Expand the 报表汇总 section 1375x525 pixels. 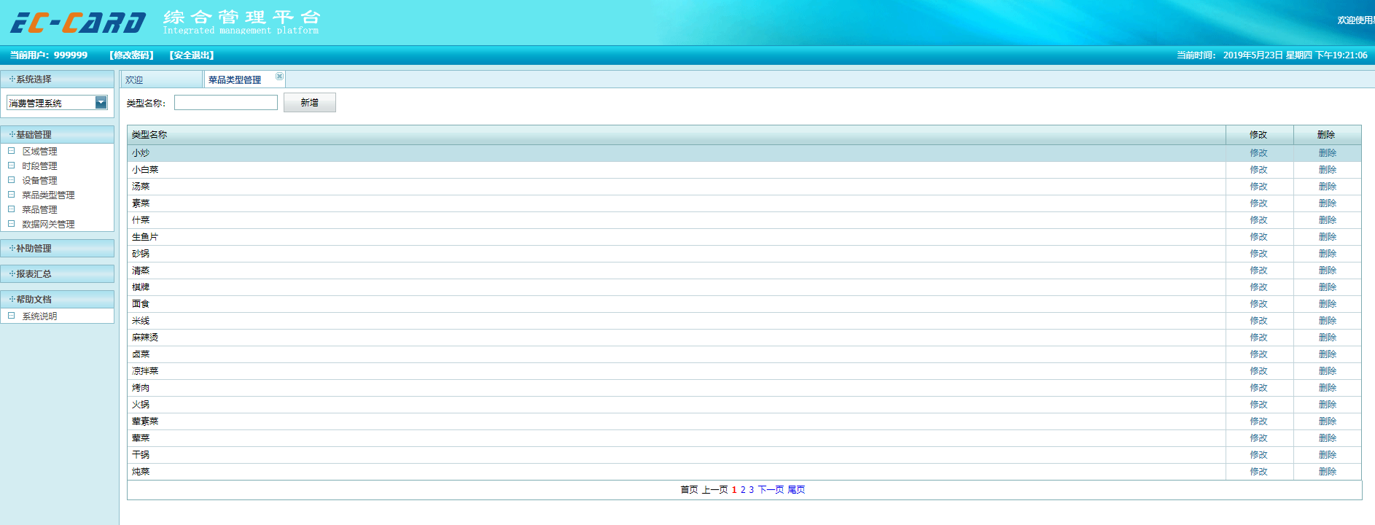tap(58, 273)
